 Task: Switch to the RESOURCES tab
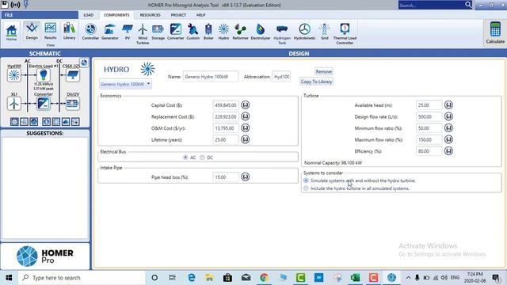150,15
